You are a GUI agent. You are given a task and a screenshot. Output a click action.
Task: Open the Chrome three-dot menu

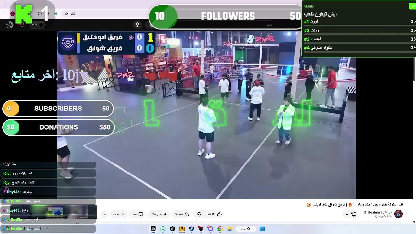pyautogui.click(x=5, y=14)
